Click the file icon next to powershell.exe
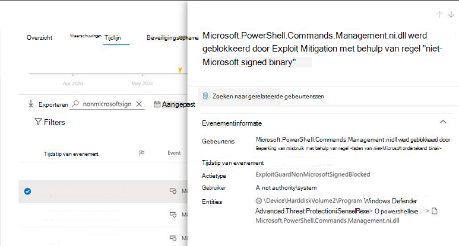Image resolution: width=459 pixels, height=246 pixels. tap(435, 211)
